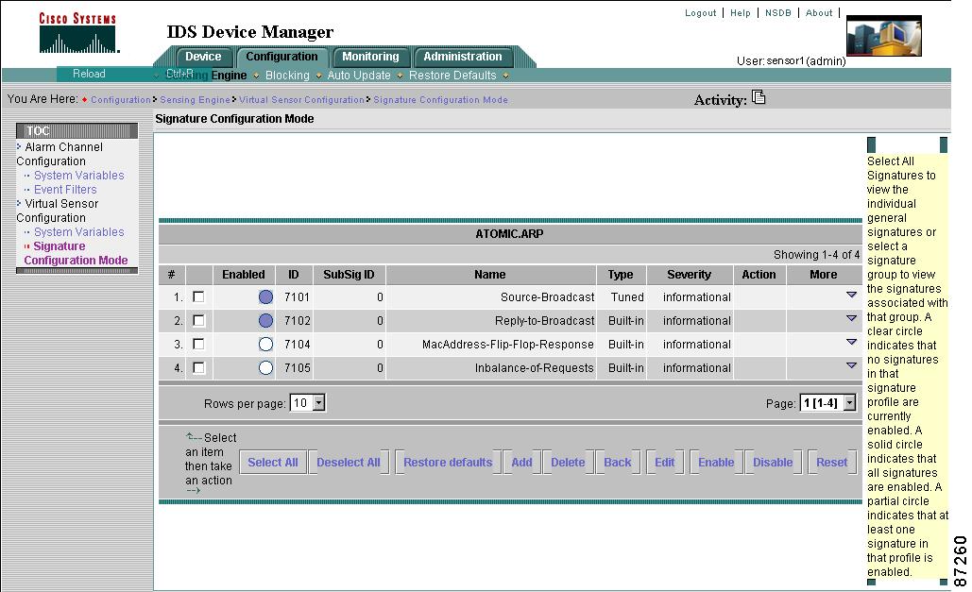Viewport: 972px width, 592px height.
Task: Click enabled circle for Source-Broadcast signature
Action: pyautogui.click(x=265, y=297)
